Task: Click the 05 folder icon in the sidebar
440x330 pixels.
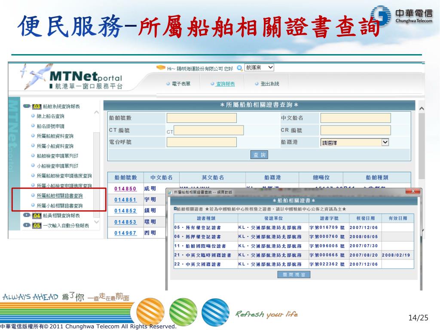Action: (x=37, y=225)
